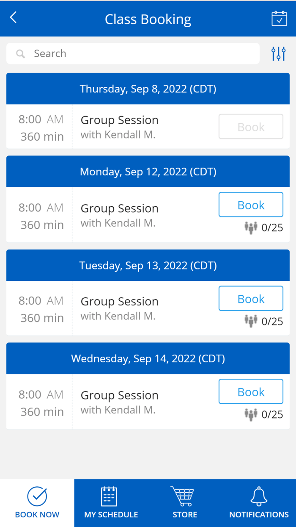
Task: Book the Monday, Sep 12 Group Session
Action: tap(251, 205)
